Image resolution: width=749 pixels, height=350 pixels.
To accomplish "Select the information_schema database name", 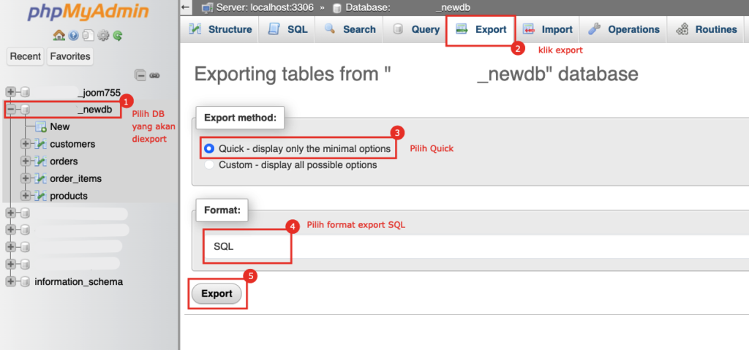I will coord(79,282).
